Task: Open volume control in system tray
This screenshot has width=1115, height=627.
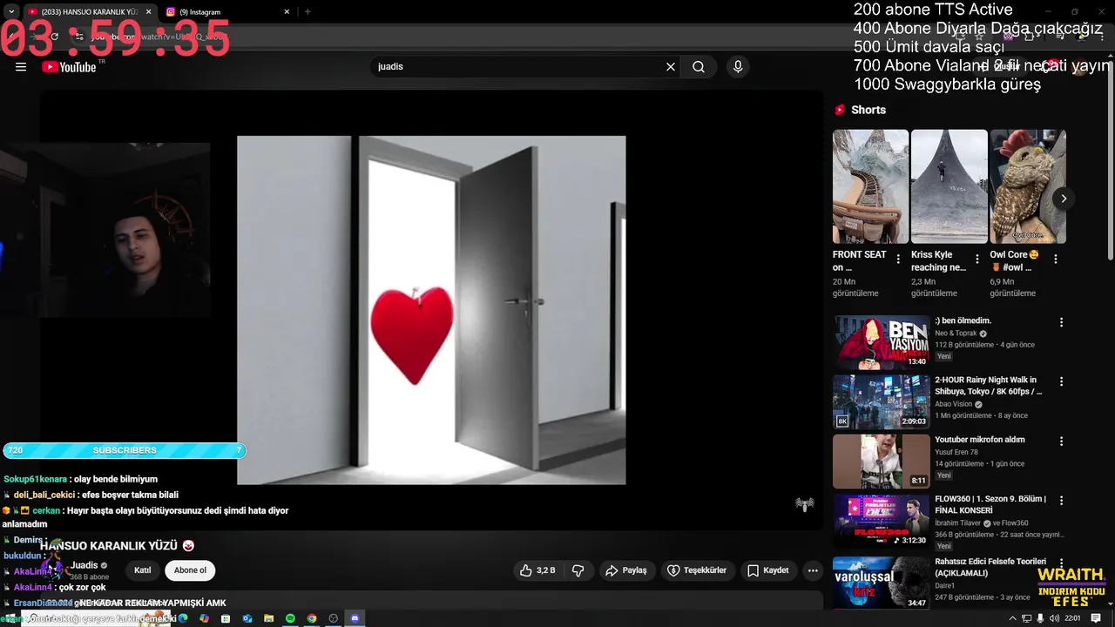Action: point(1054,618)
